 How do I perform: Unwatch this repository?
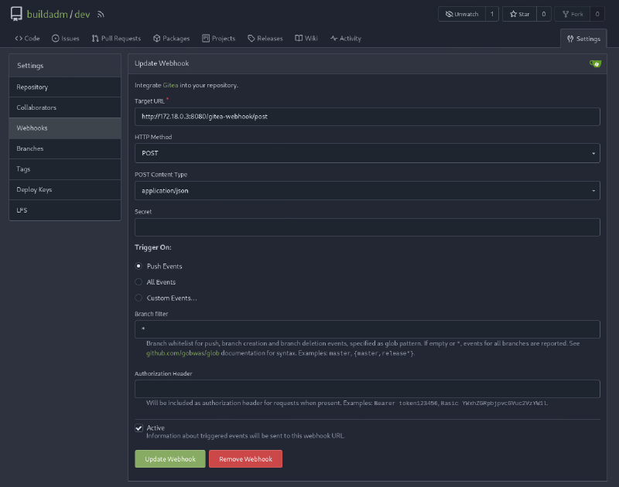[462, 14]
